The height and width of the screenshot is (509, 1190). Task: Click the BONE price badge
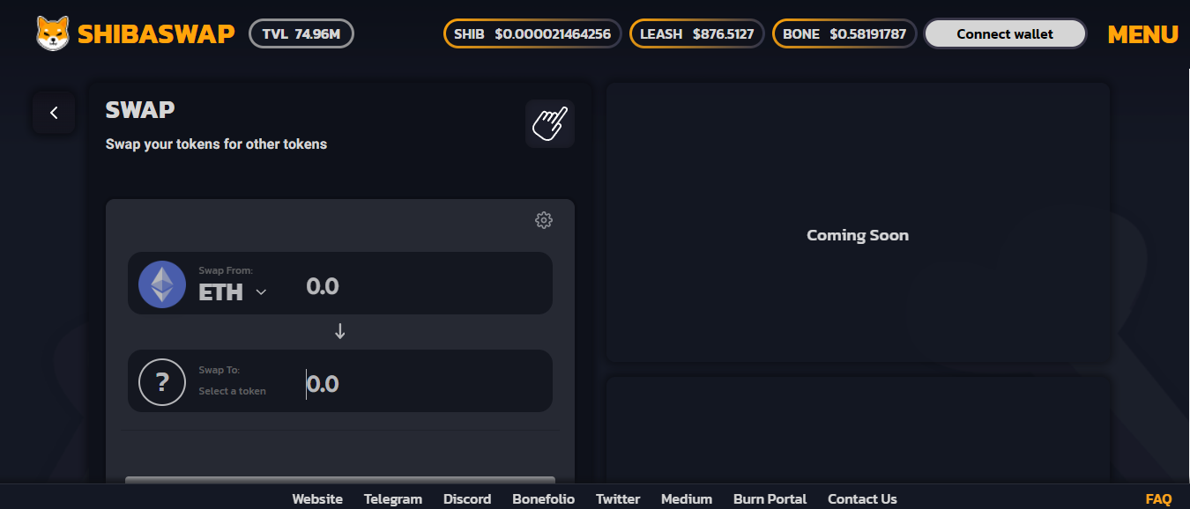tap(844, 34)
